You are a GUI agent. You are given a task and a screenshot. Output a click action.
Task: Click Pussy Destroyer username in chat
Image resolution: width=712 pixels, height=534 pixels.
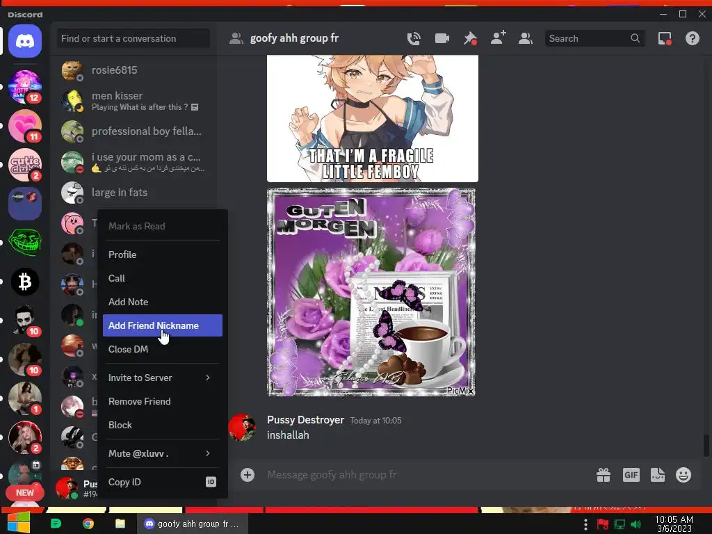tap(305, 420)
